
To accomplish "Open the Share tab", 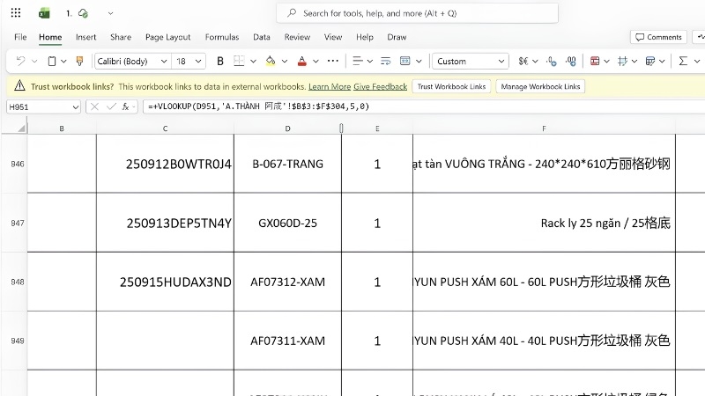I will pos(121,37).
